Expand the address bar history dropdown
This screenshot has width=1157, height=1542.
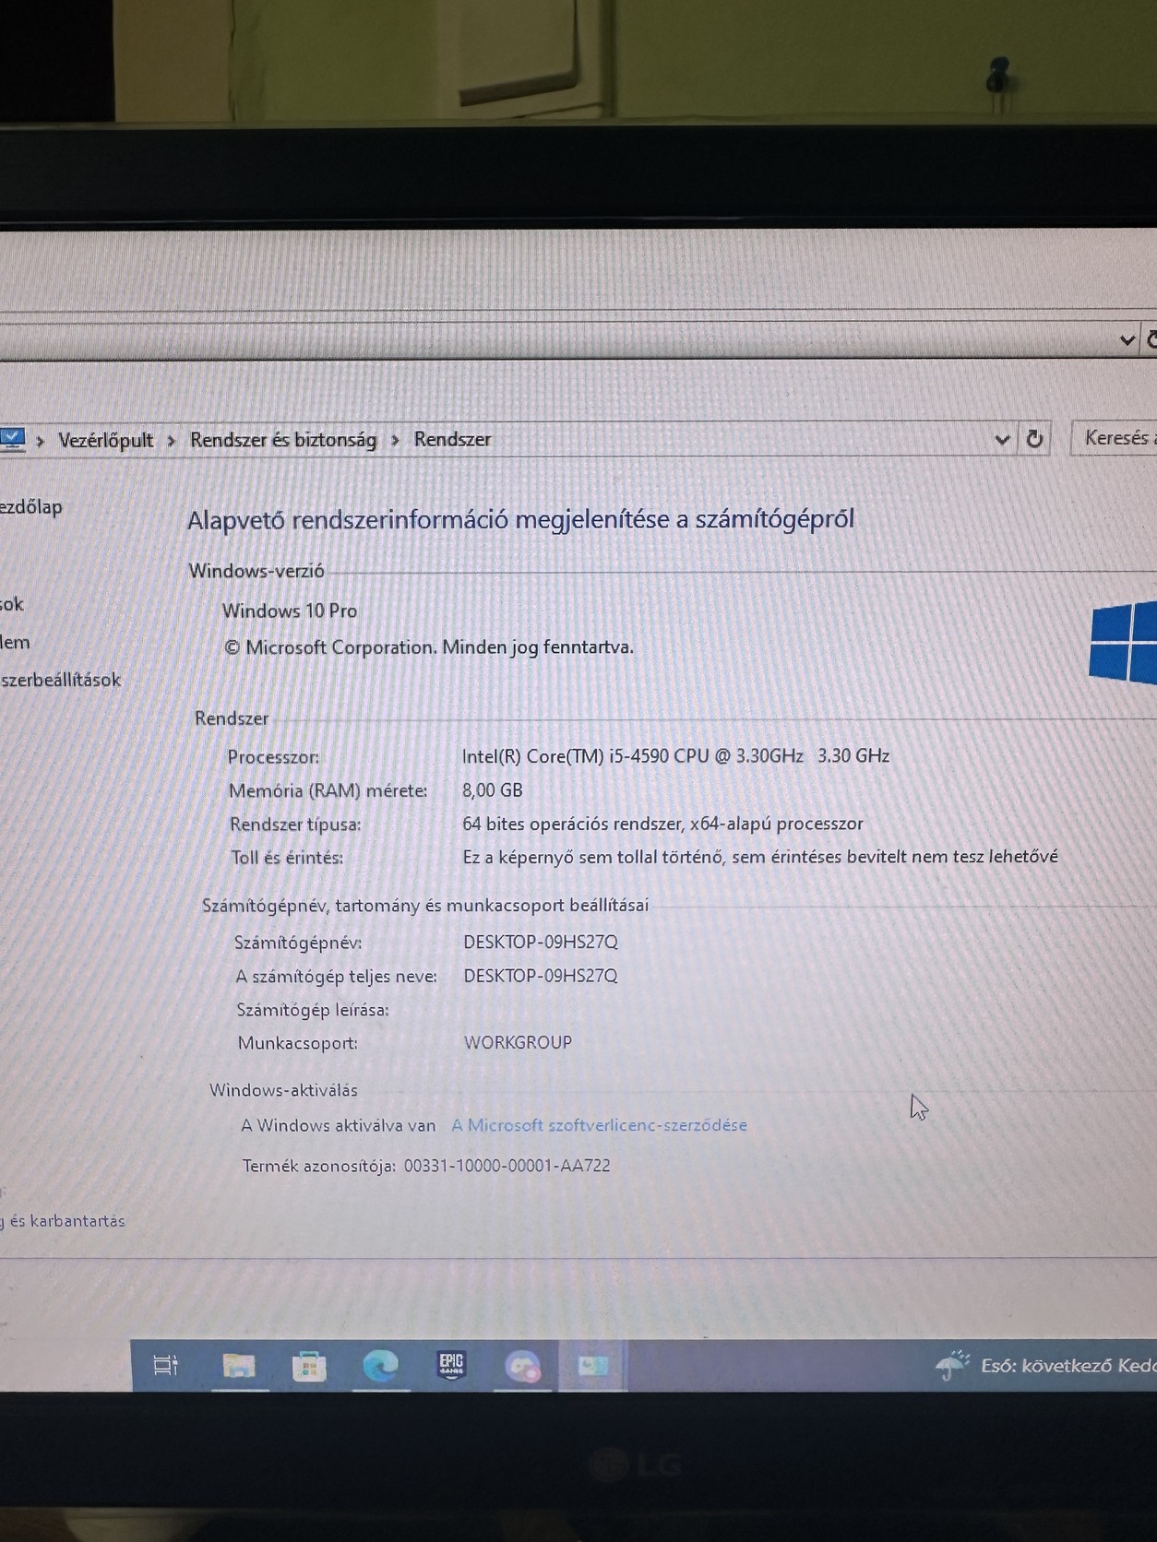pyautogui.click(x=1002, y=440)
